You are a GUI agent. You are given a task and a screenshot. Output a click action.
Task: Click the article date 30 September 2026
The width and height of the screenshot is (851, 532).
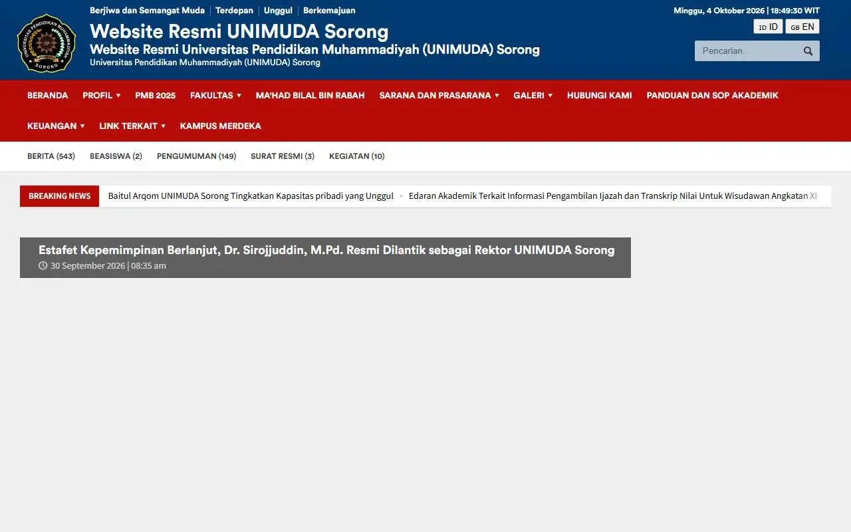point(102,266)
